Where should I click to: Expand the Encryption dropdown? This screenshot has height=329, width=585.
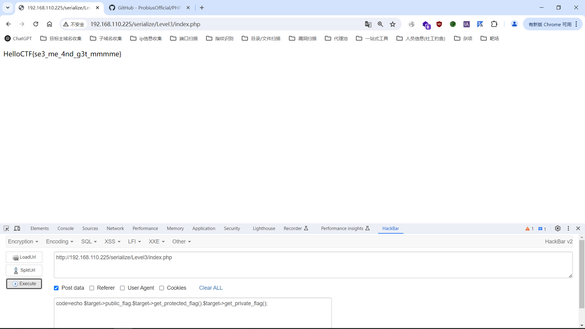click(x=23, y=242)
